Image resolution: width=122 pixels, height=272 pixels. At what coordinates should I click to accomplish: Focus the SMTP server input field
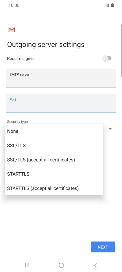tap(61, 78)
